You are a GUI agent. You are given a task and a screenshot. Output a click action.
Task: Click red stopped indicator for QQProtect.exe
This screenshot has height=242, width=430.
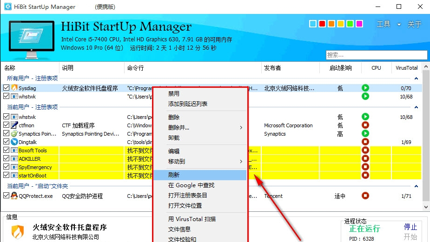(365, 196)
